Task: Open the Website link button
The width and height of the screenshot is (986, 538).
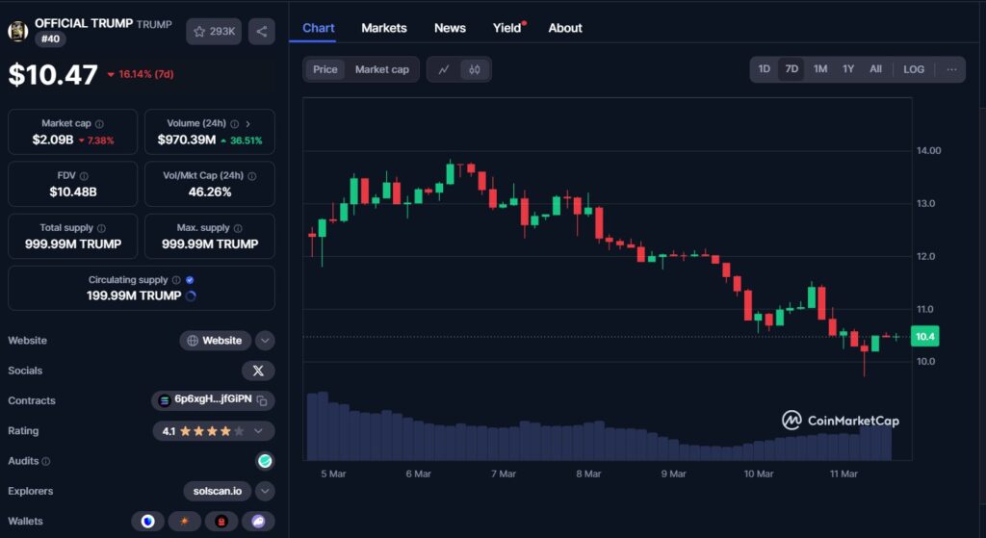Action: click(215, 341)
